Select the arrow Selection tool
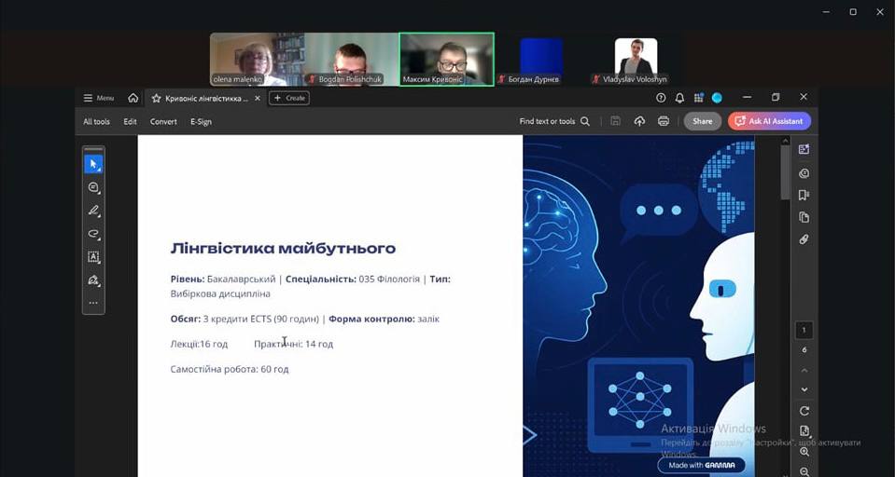This screenshot has width=895, height=477. click(93, 164)
